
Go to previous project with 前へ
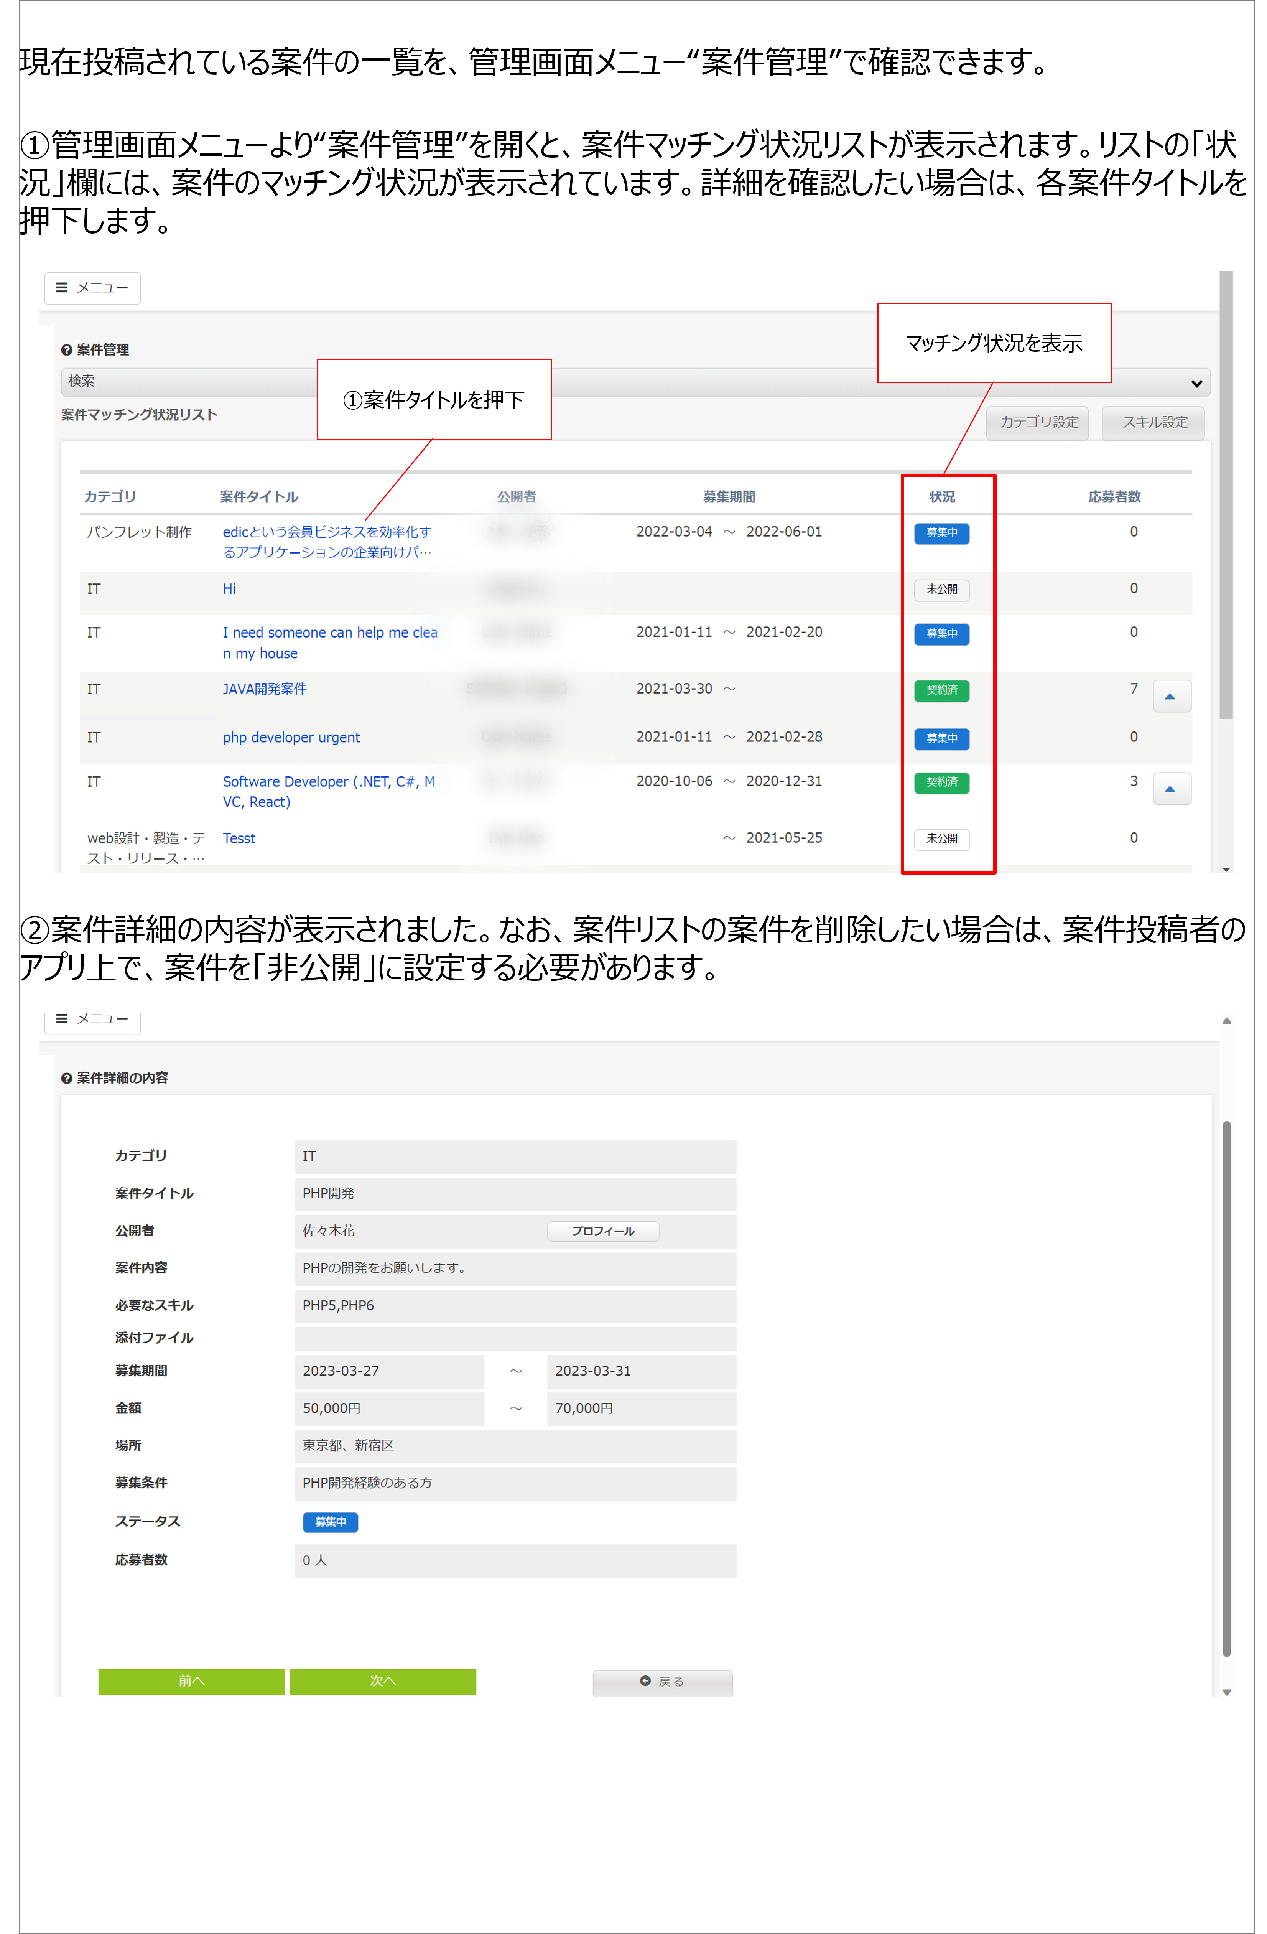pos(192,1681)
